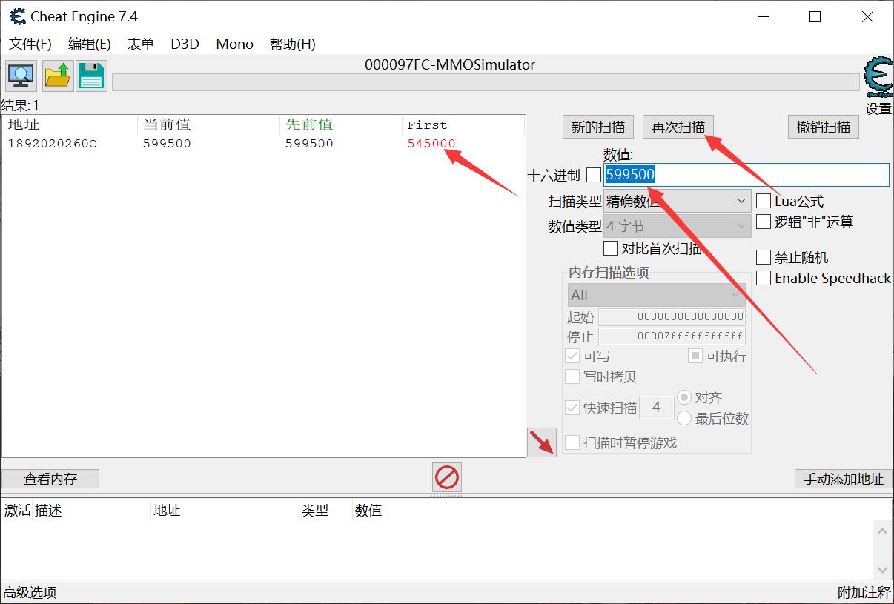Click the address list scrollbar down arrow

[x=882, y=570]
